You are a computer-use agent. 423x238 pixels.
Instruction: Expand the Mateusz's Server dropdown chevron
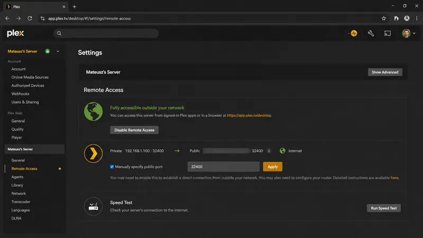(x=58, y=51)
